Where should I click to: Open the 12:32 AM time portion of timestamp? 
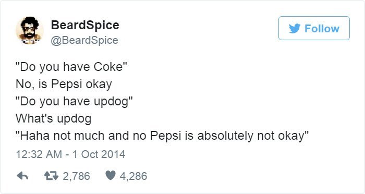point(39,154)
